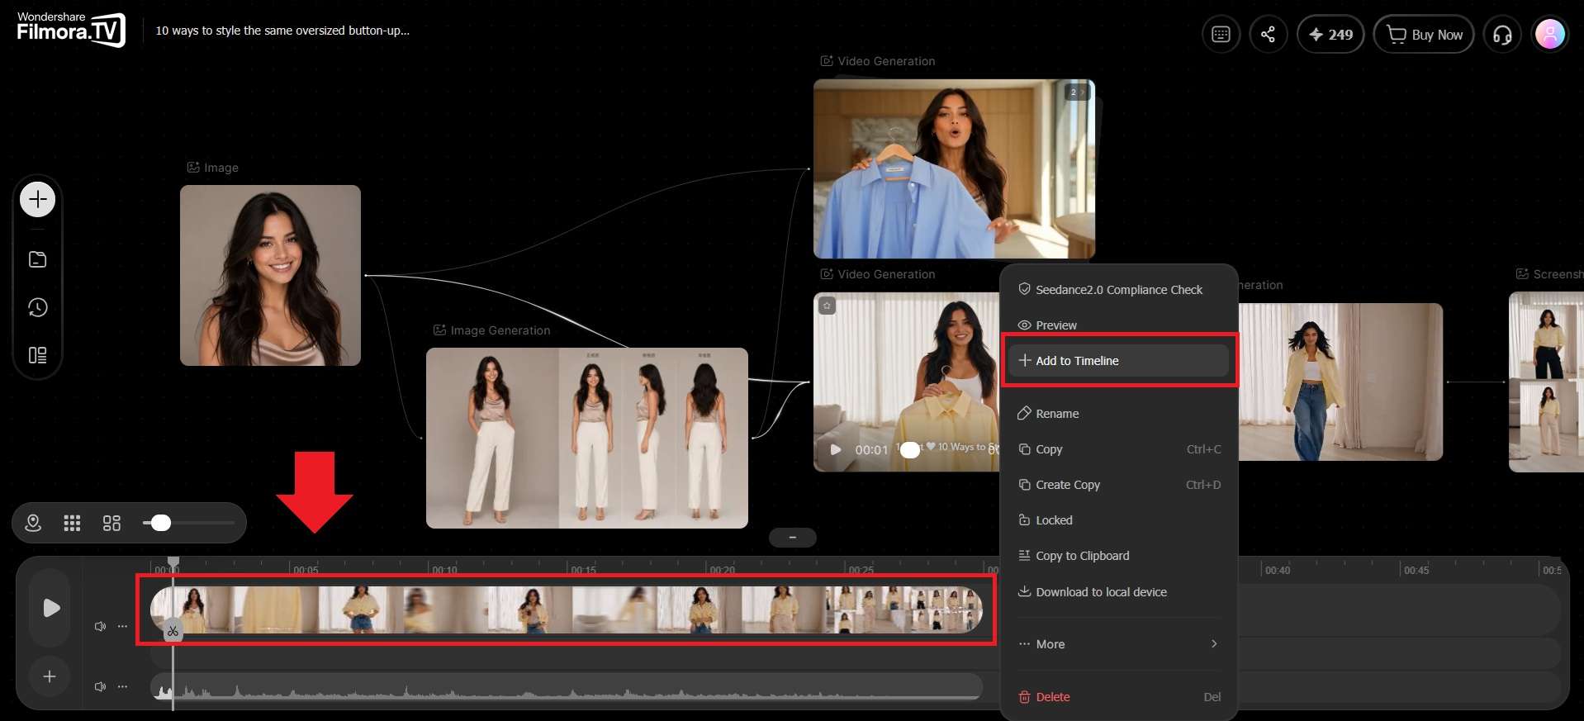Select the portrait Image node thumbnail
This screenshot has height=721, width=1584.
pos(270,275)
